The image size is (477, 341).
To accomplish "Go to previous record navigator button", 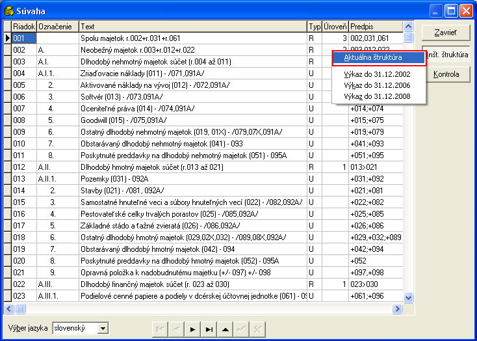I will [176, 329].
